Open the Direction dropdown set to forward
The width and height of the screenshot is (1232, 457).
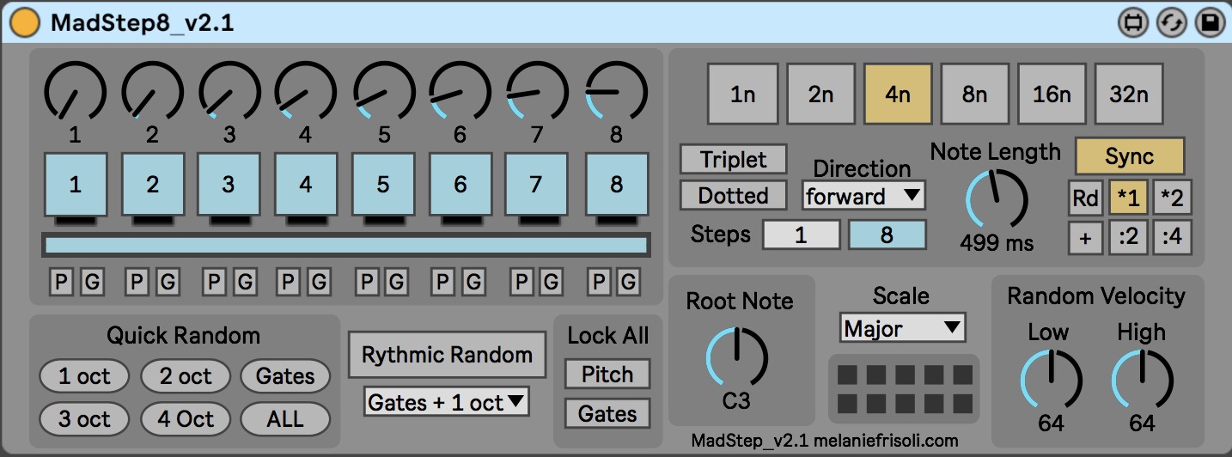(x=863, y=196)
